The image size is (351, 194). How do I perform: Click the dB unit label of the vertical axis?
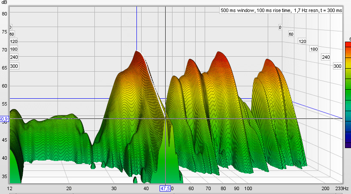[5, 3]
